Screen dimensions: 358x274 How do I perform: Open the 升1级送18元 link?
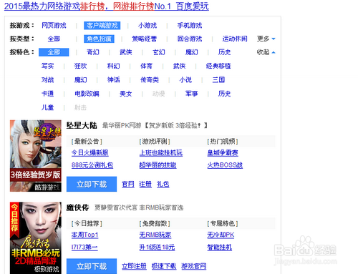point(157,248)
